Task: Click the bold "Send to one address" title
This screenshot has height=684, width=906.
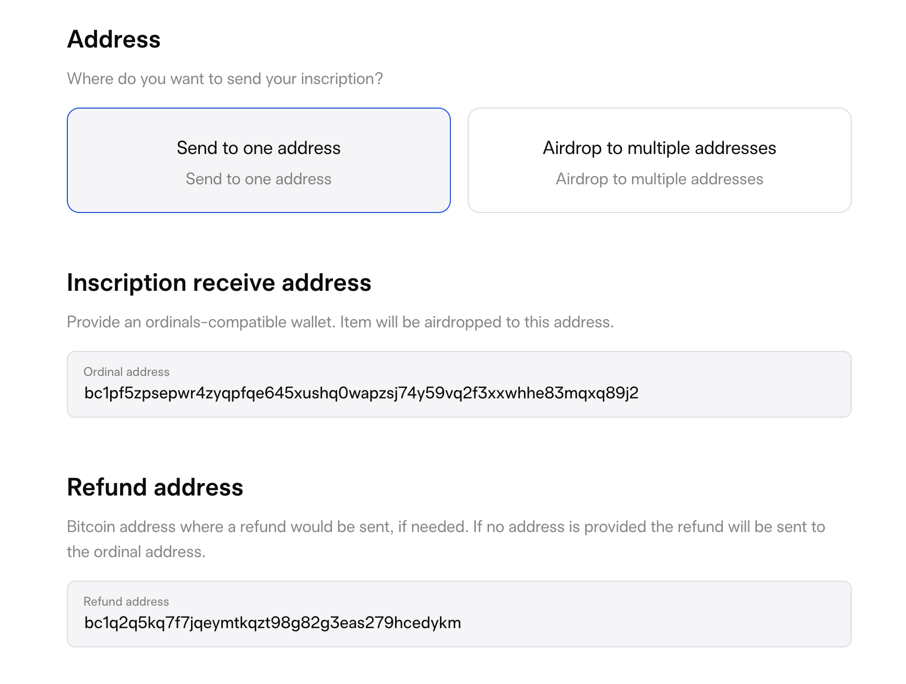Action: tap(258, 148)
